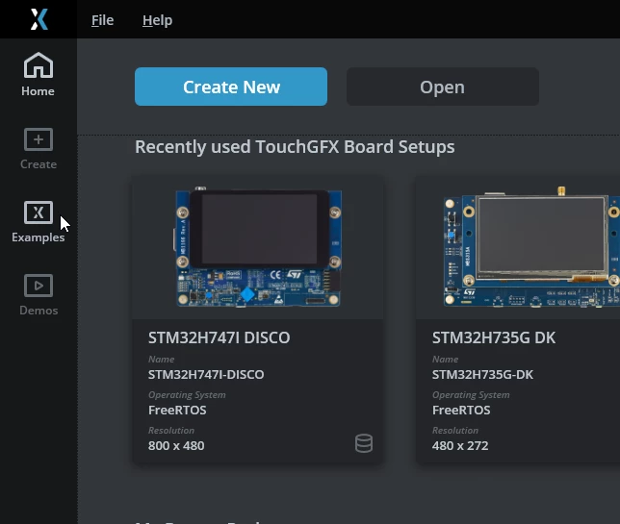The height and width of the screenshot is (524, 620).
Task: Open the Create sidebar section
Action: point(39,148)
